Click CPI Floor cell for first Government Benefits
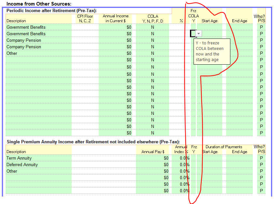 (85, 27)
